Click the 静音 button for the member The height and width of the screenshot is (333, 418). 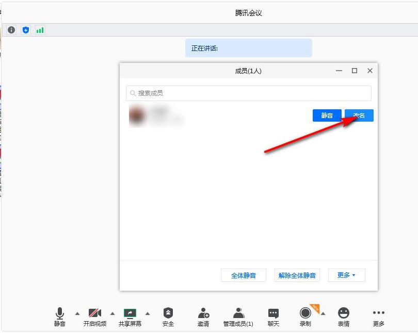(x=327, y=115)
